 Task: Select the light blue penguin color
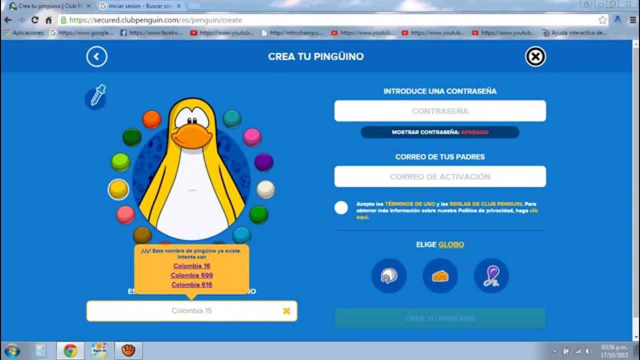click(x=241, y=235)
